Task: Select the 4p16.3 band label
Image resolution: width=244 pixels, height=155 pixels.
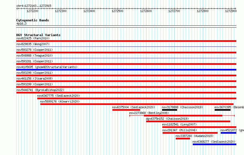Action: coord(21,24)
